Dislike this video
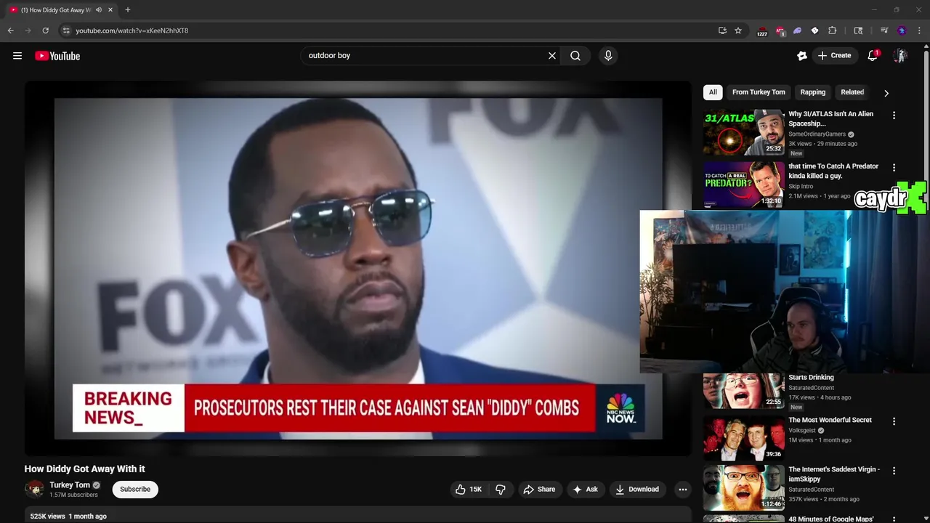The height and width of the screenshot is (523, 930). (x=501, y=490)
